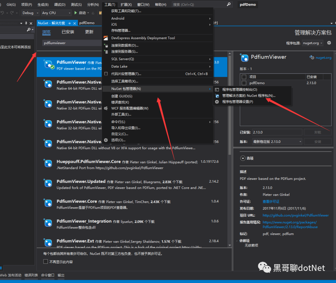Switch to the 已安装 tab
Image resolution: width=336 pixels, height=283 pixels.
pyautogui.click(x=68, y=32)
